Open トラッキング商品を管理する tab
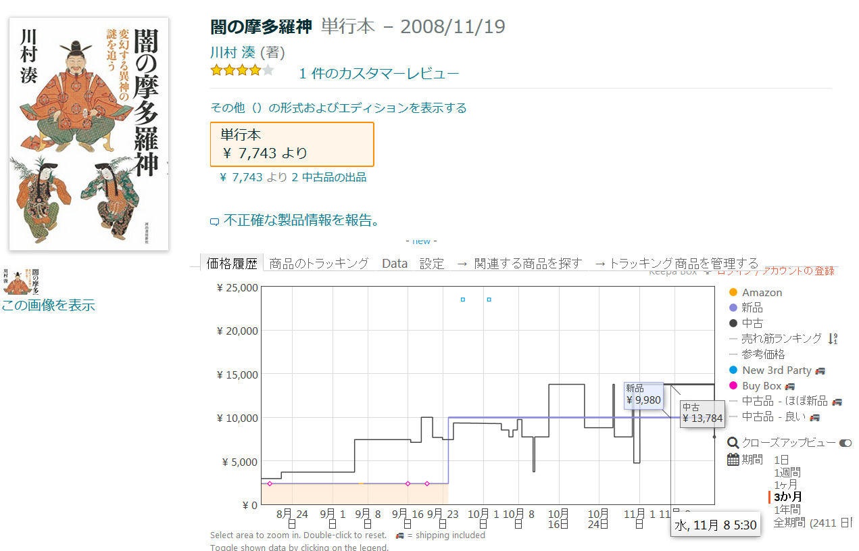The height and width of the screenshot is (551, 859). [x=677, y=264]
